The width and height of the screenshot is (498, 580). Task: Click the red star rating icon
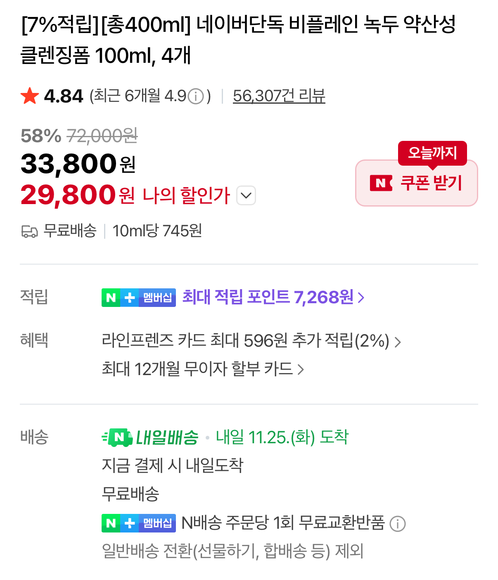click(30, 96)
